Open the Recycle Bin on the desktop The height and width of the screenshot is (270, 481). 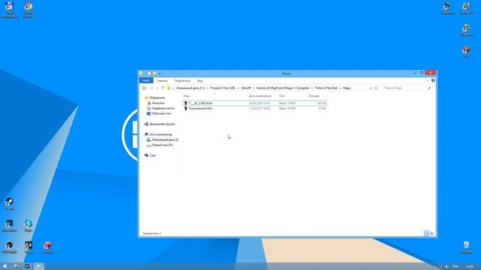tap(466, 247)
